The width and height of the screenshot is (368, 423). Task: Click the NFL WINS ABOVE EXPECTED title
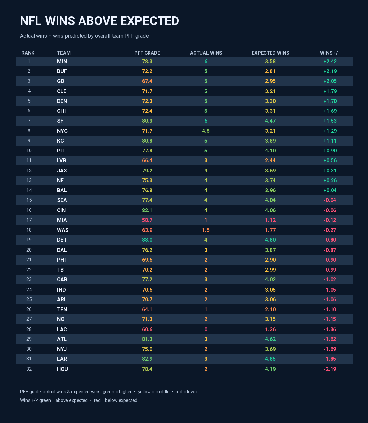click(100, 21)
